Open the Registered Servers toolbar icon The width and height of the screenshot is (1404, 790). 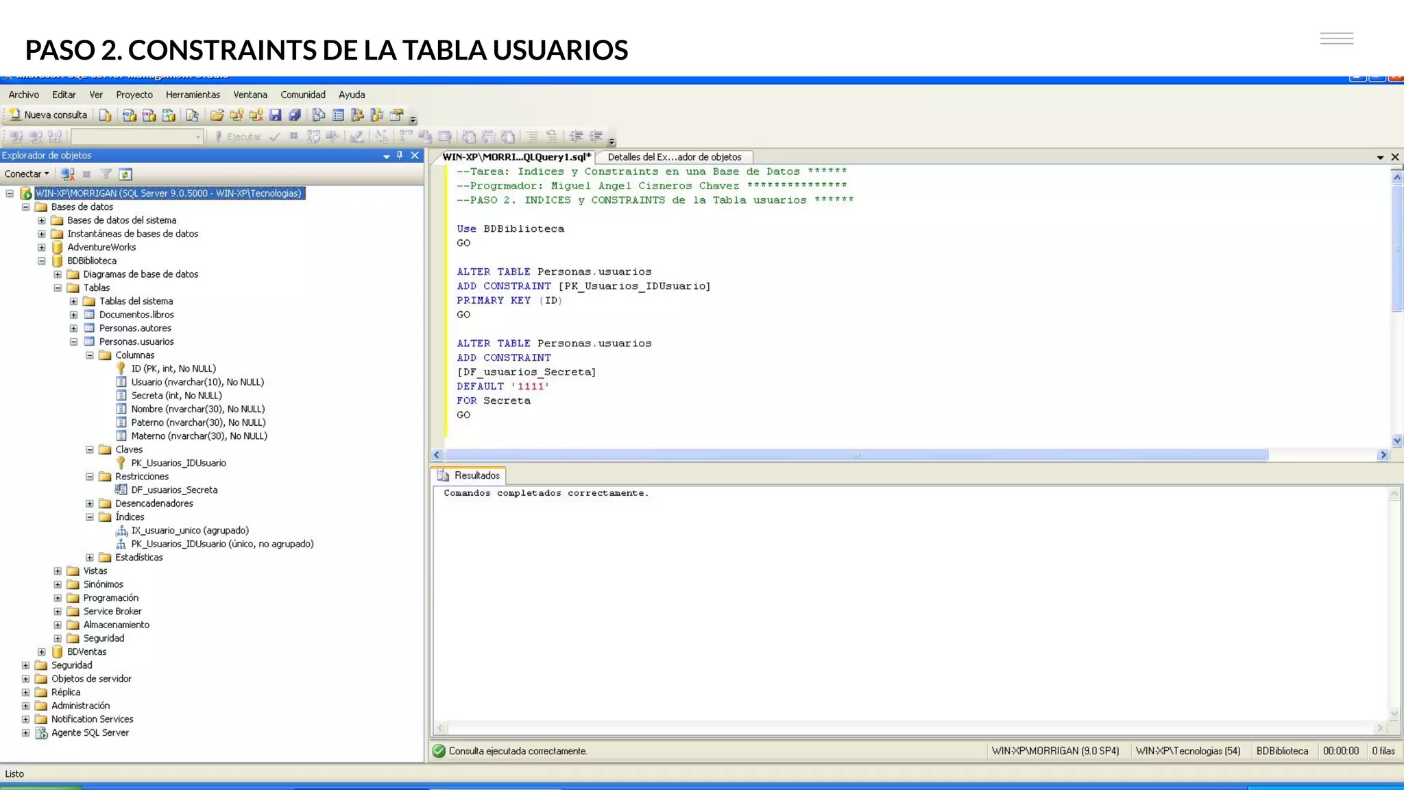point(319,115)
